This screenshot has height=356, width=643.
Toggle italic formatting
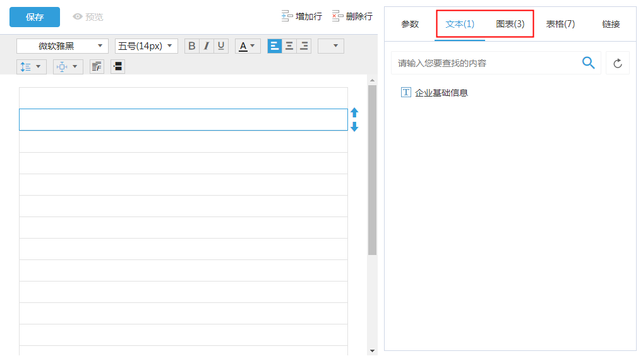click(207, 46)
